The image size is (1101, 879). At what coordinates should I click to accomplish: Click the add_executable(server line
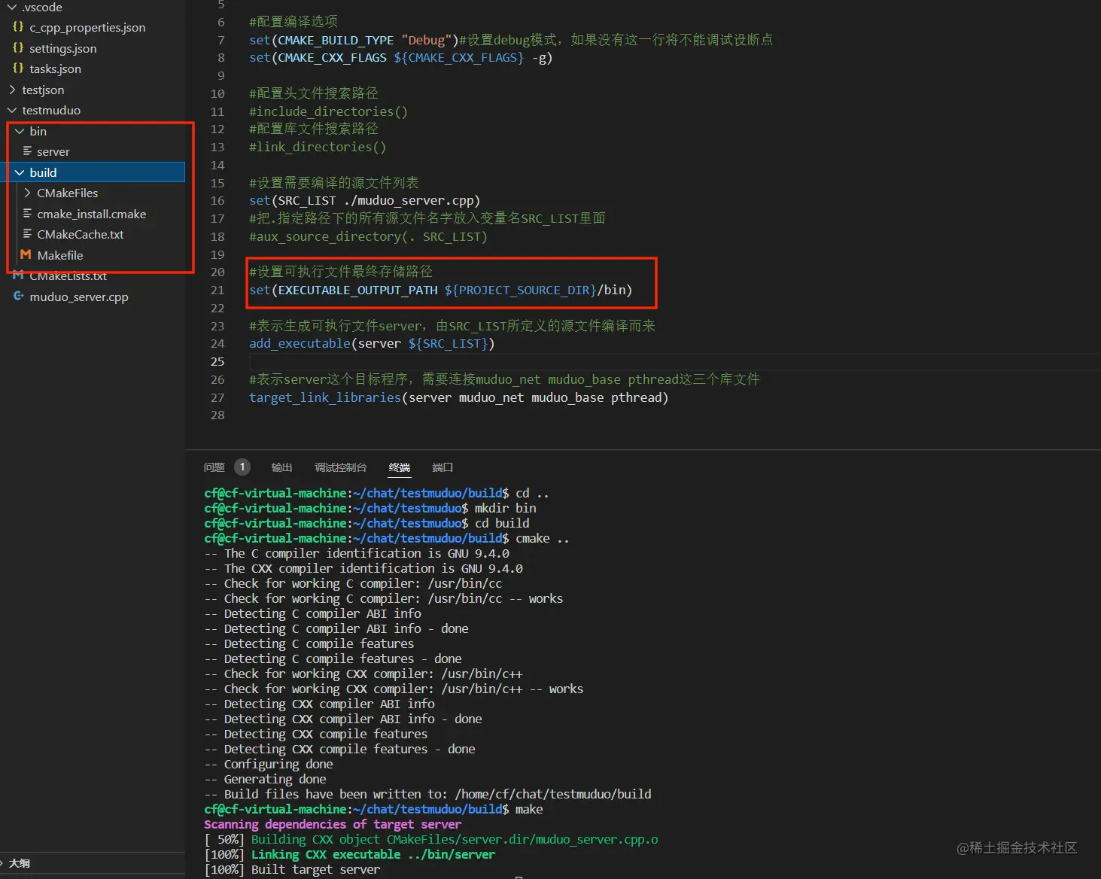click(372, 343)
